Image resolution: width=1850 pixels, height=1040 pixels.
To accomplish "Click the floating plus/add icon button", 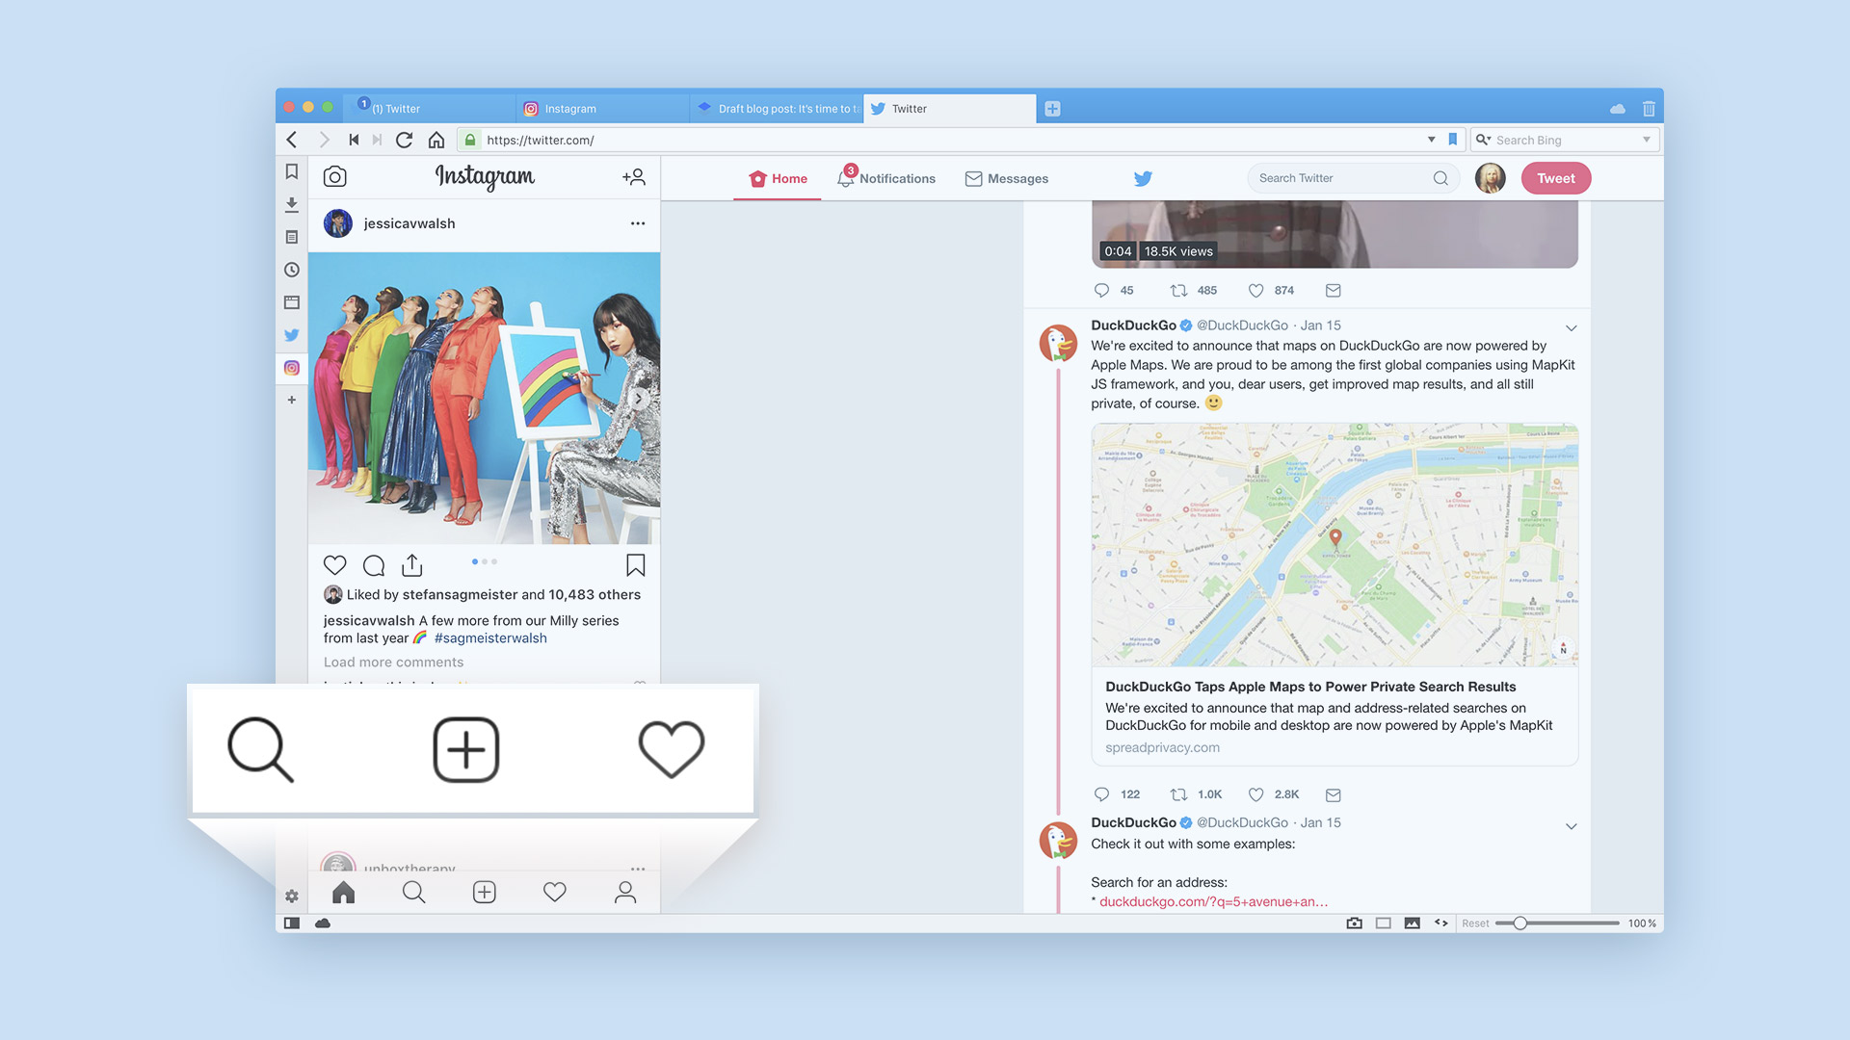I will click(463, 749).
